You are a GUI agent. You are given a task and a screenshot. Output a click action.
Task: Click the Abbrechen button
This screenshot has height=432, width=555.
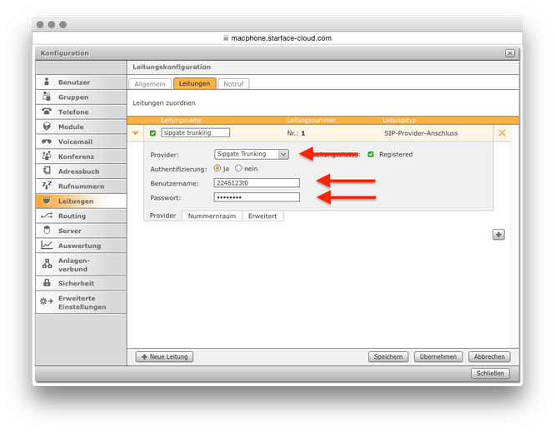point(489,357)
